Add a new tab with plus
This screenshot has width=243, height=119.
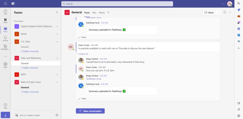(x=108, y=12)
